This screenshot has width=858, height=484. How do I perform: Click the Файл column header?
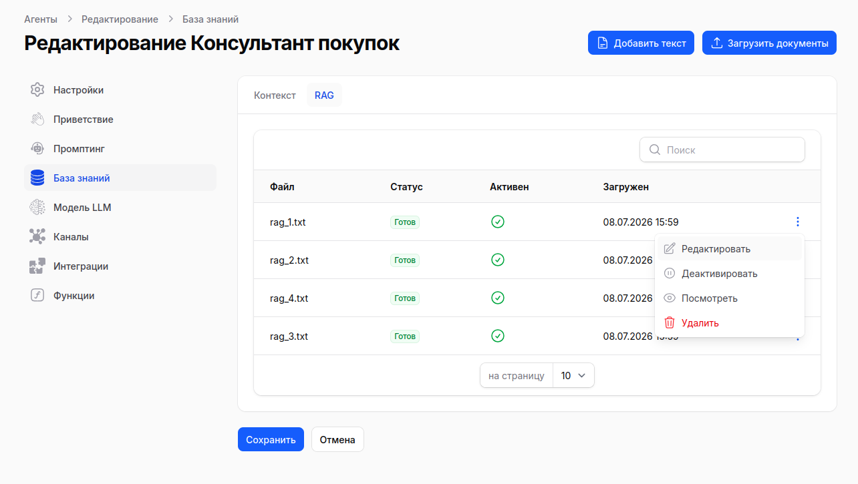click(282, 187)
